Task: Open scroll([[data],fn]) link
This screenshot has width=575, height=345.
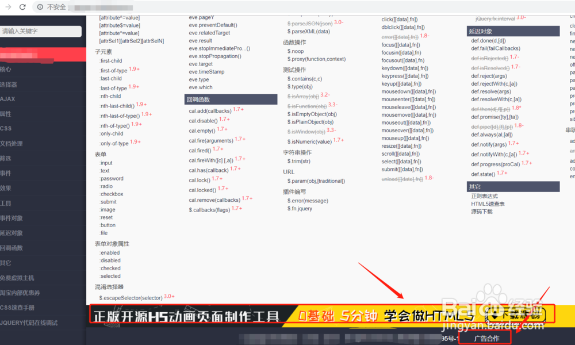Action: coord(400,154)
